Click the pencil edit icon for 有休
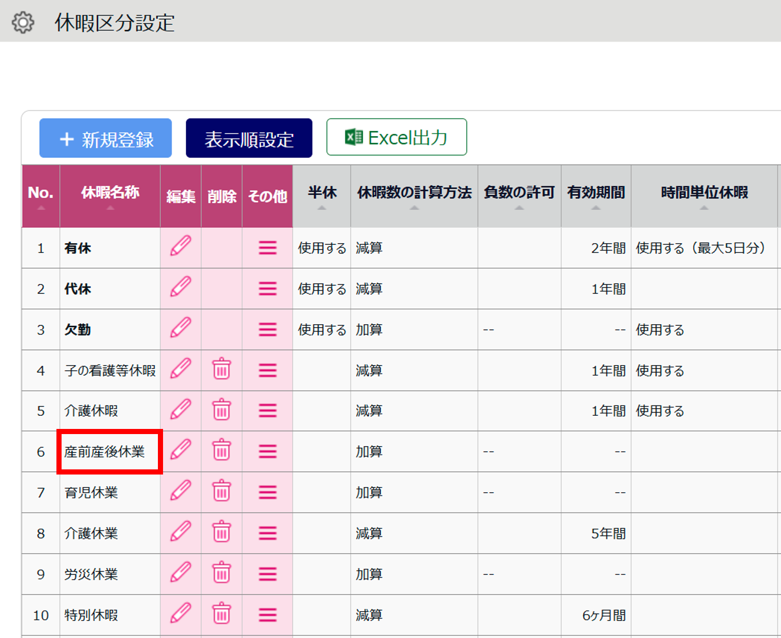The height and width of the screenshot is (638, 781). pyautogui.click(x=181, y=247)
